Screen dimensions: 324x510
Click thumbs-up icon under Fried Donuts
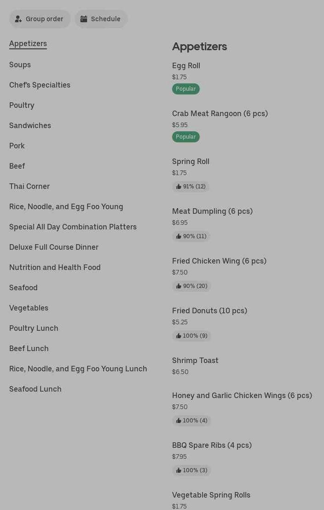click(x=179, y=336)
